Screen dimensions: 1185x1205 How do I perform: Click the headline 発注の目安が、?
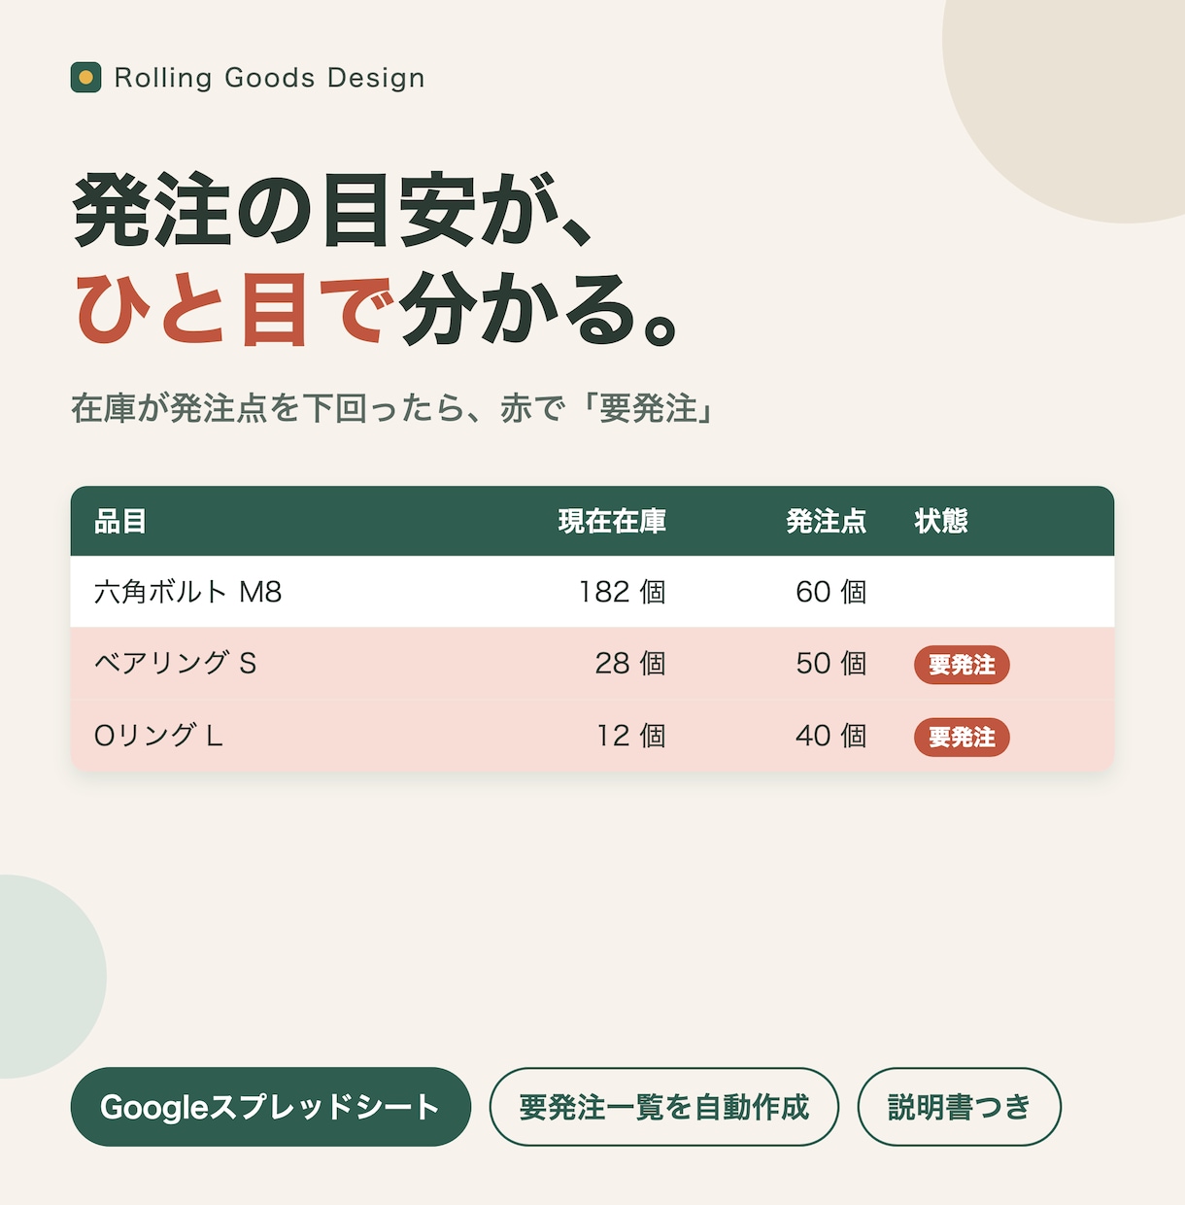(x=333, y=211)
